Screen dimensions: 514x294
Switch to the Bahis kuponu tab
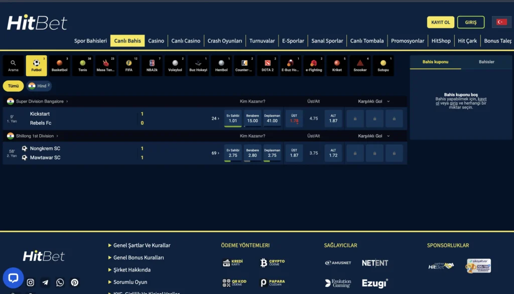(435, 62)
